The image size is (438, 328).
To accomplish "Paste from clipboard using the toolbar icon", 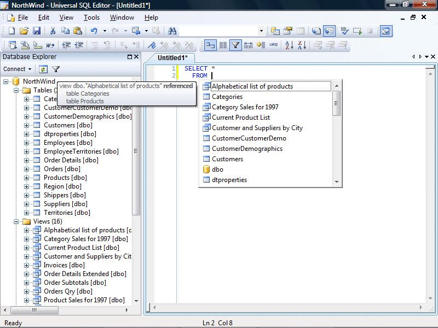I will click(78, 31).
